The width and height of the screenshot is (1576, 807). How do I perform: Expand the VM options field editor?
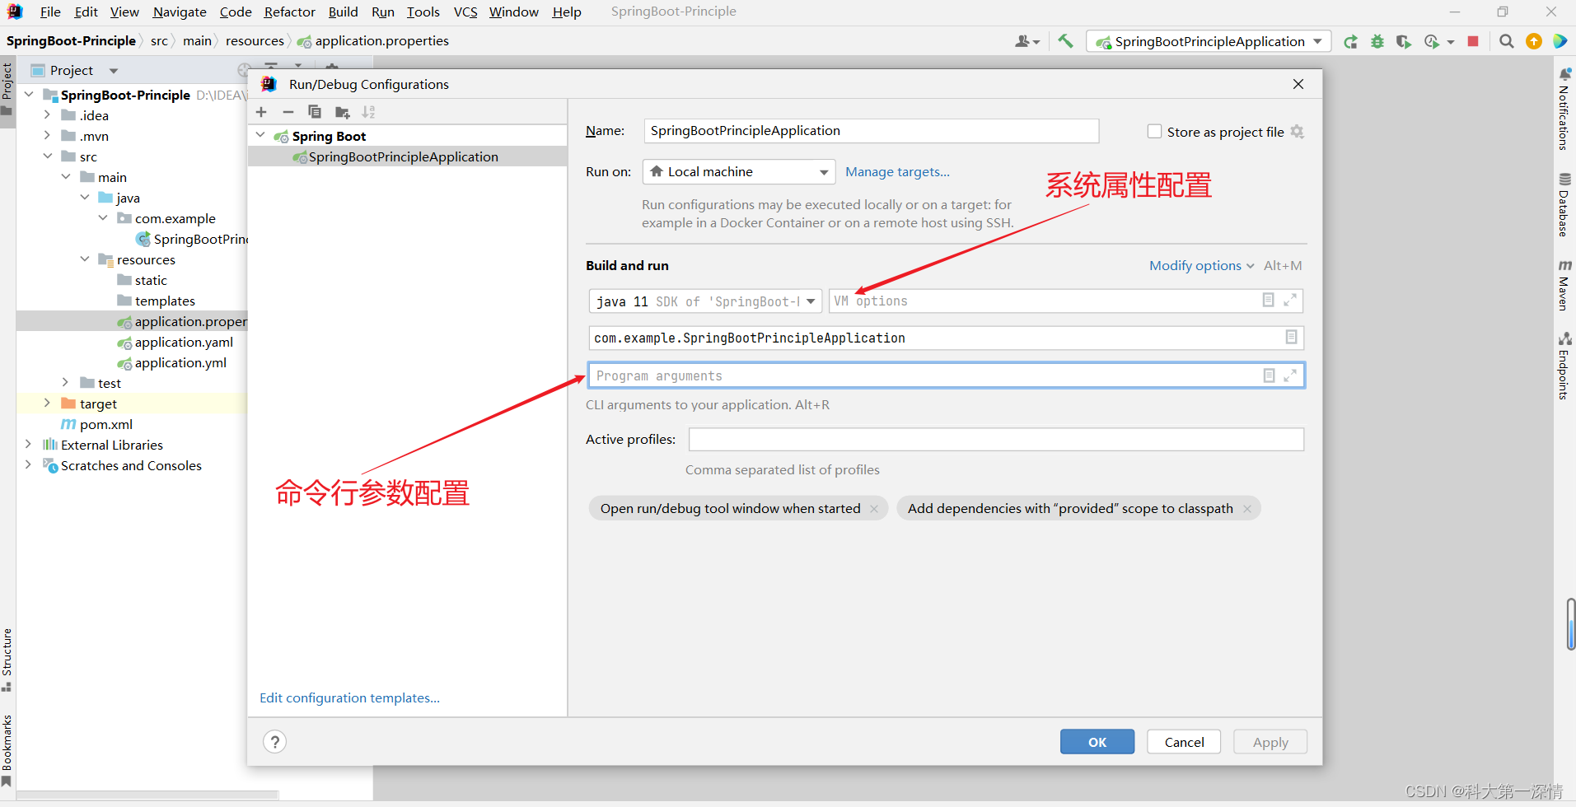(1290, 301)
